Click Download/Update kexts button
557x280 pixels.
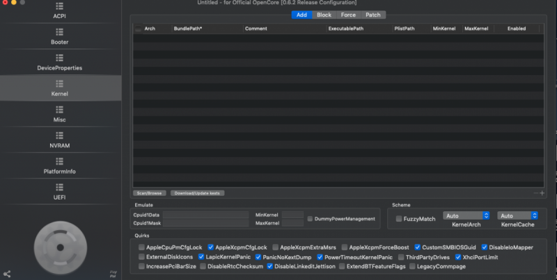197,193
